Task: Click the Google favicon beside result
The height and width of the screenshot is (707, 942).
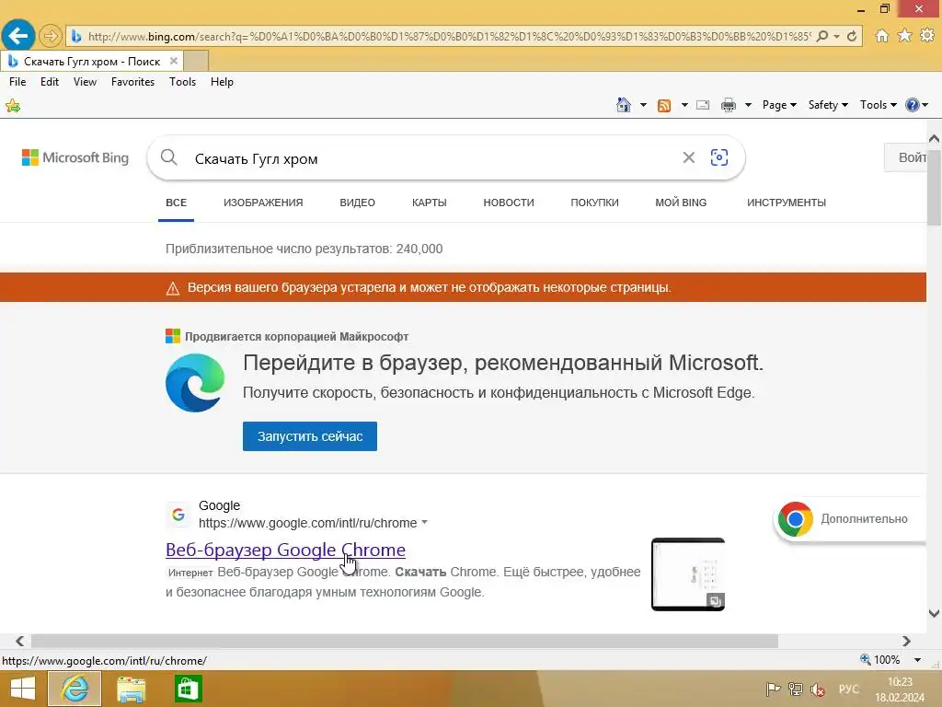Action: coord(178,515)
